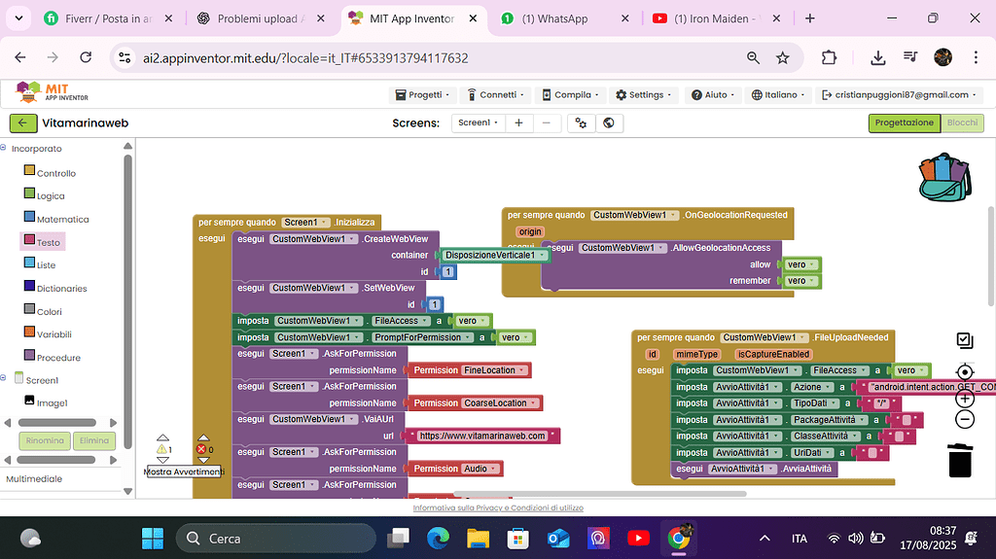Open the Progetti menu
Screen dimensions: 996x559
coord(422,94)
